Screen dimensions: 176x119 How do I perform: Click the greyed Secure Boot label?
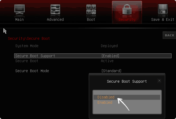(27, 61)
